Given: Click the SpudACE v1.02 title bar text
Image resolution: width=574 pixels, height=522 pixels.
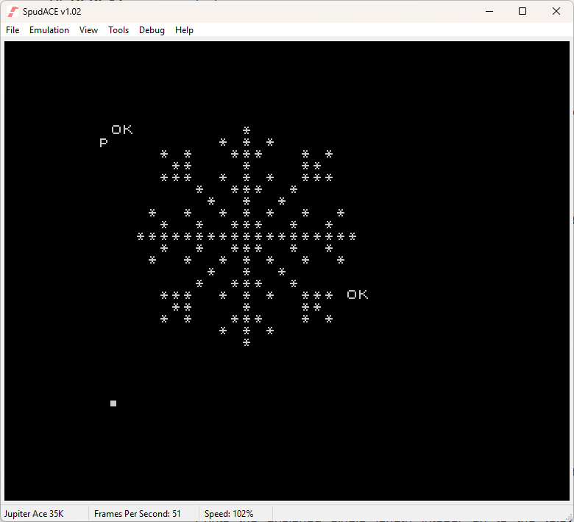Looking at the screenshot, I should [x=52, y=11].
